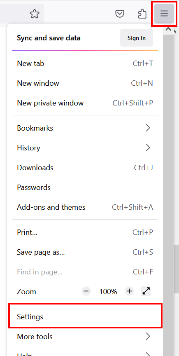
Task: Open the Downloads entry
Action: click(x=85, y=168)
